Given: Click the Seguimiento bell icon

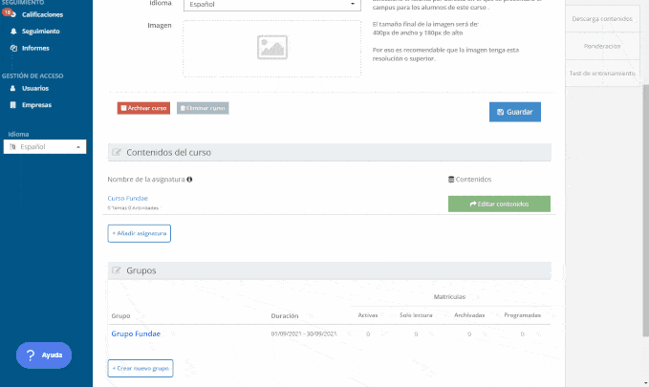Looking at the screenshot, I should (x=13, y=32).
